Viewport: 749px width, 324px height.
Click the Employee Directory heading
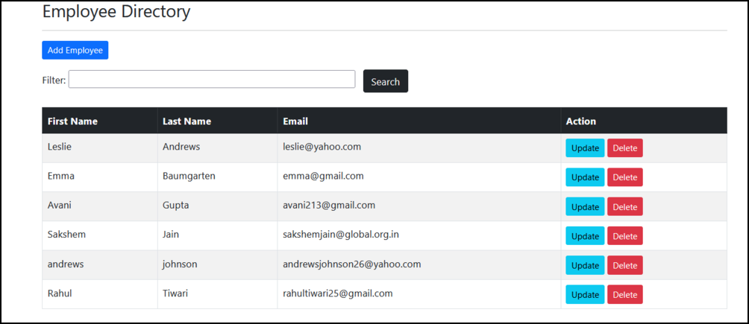coord(116,12)
